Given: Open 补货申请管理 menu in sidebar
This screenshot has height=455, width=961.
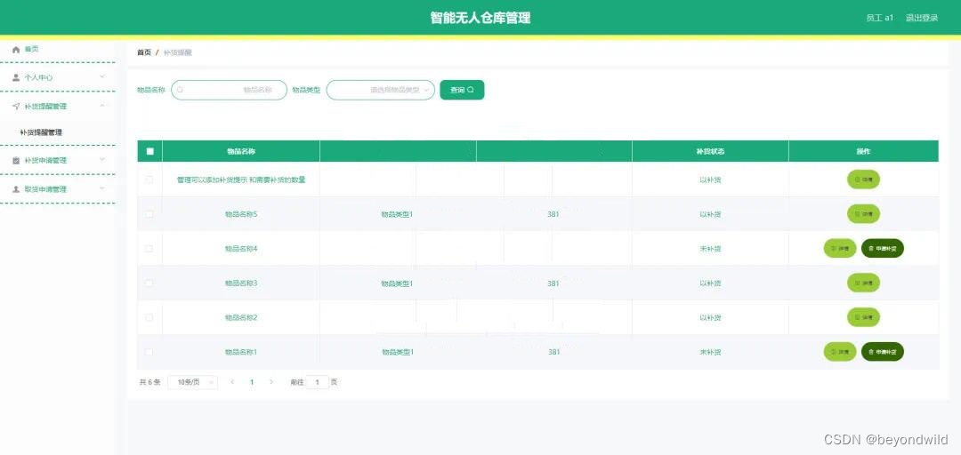Looking at the screenshot, I should coord(58,160).
